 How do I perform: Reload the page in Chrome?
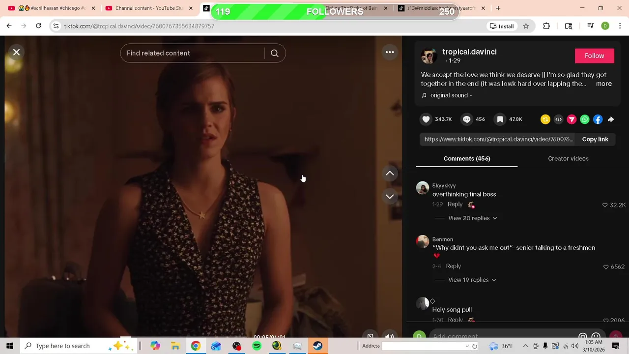pyautogui.click(x=38, y=26)
